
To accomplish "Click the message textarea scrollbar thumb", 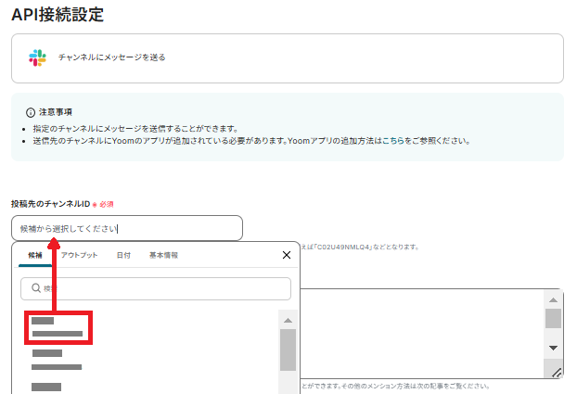I will point(553,318).
